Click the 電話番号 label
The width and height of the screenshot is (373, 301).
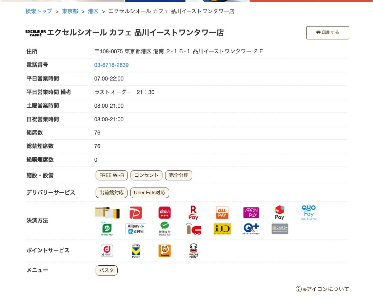(x=37, y=65)
